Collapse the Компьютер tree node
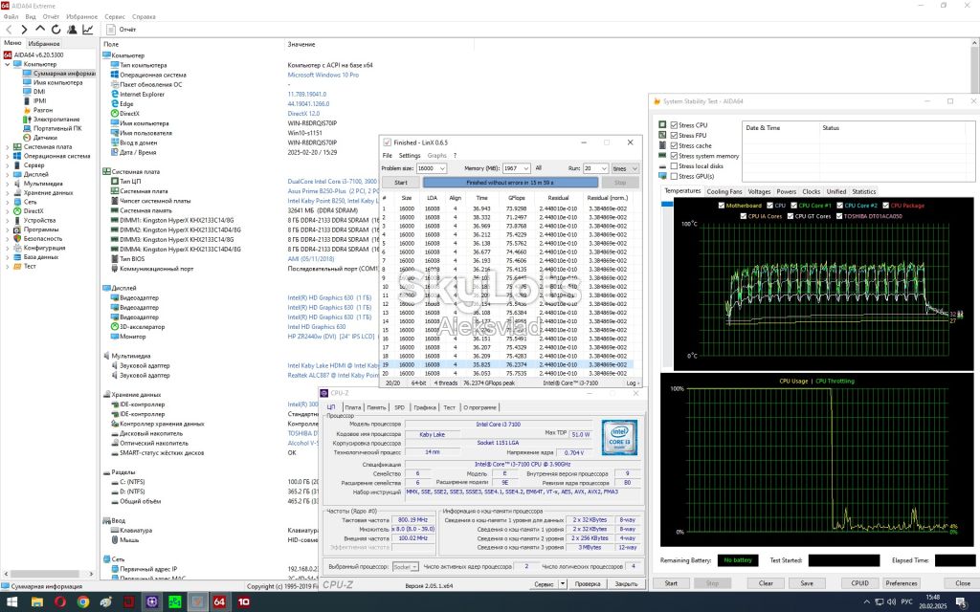 click(8, 64)
